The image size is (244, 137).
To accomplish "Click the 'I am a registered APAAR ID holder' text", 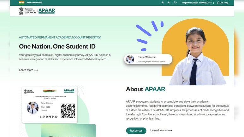I will (x=152, y=61).
